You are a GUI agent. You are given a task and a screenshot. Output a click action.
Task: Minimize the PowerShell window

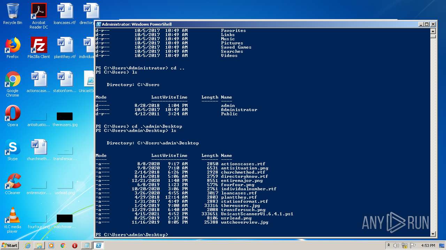pyautogui.click(x=421, y=24)
